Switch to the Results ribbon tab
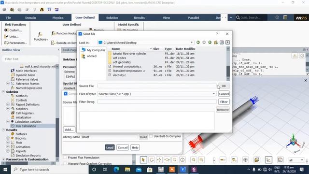The image size is (309, 174). click(140, 17)
